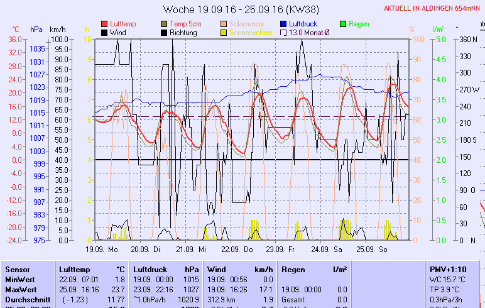
Task: Click the red Lufttemp legend swatch
Action: pyautogui.click(x=104, y=24)
